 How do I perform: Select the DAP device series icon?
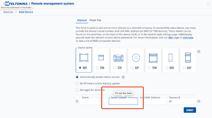188,57
